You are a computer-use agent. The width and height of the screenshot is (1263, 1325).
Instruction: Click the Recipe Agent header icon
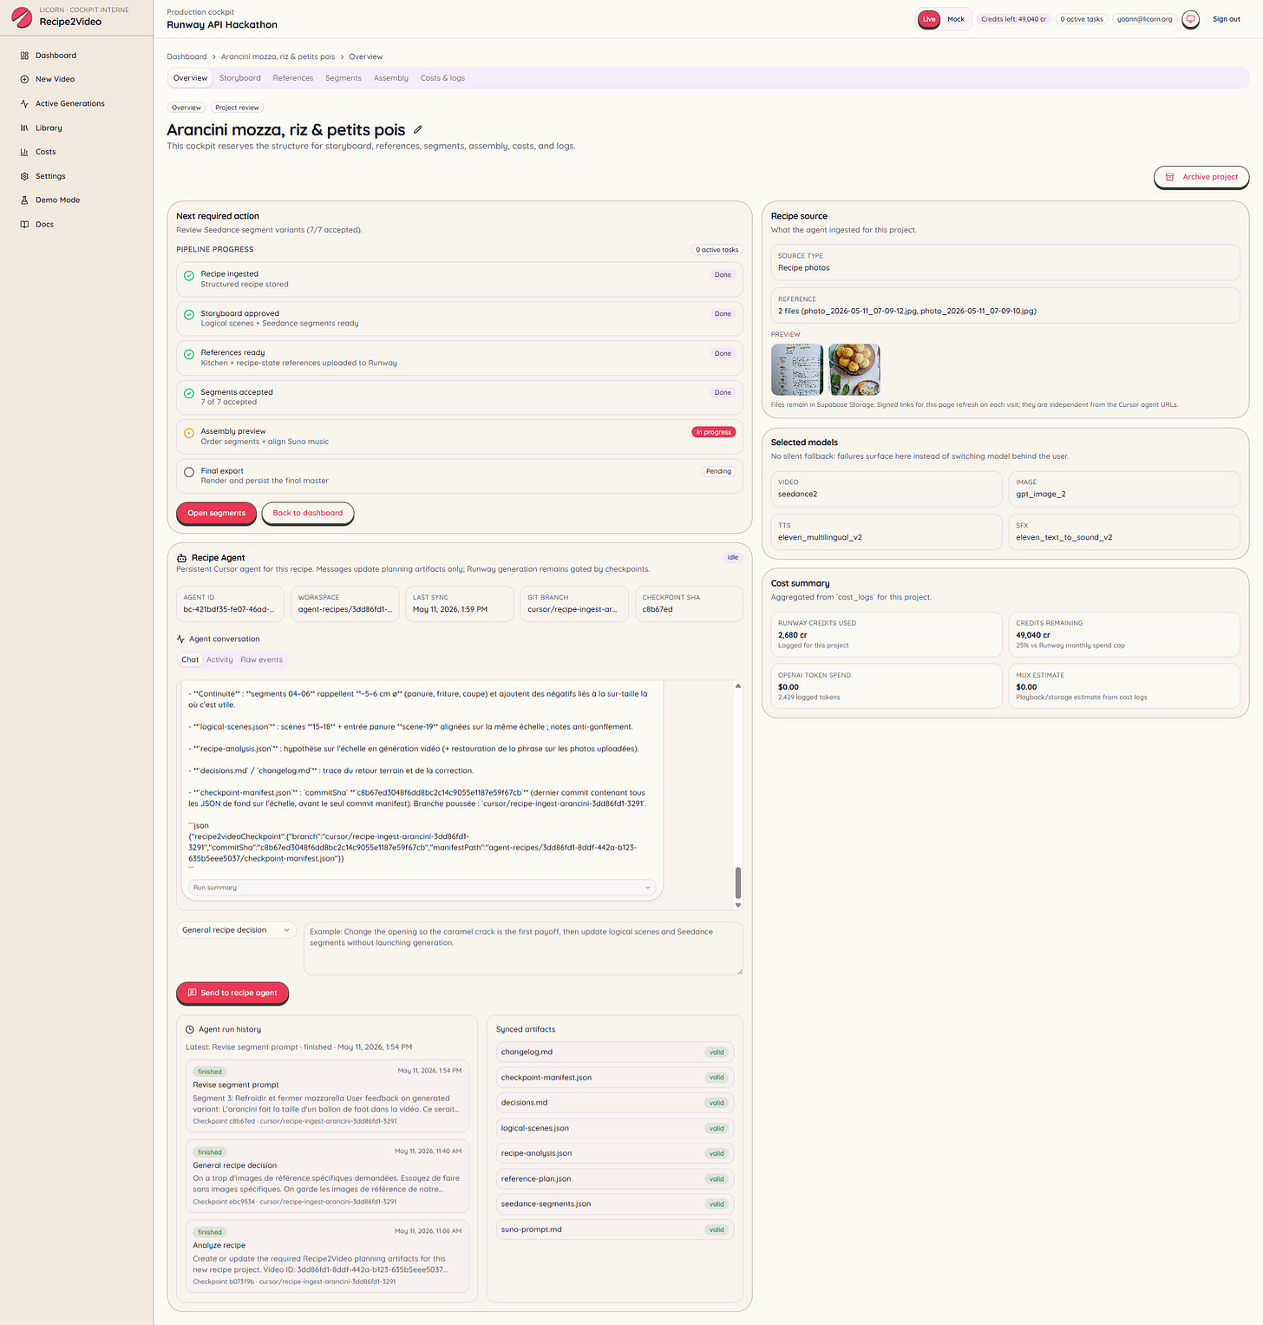(x=181, y=558)
